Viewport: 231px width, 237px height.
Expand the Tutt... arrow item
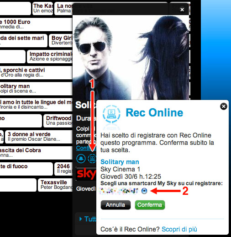(88, 219)
